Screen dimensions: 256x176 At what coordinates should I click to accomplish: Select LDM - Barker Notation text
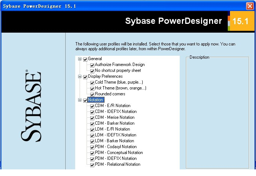(x=114, y=141)
